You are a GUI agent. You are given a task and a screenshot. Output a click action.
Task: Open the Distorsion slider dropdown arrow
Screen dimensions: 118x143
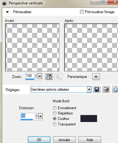click(x=41, y=116)
